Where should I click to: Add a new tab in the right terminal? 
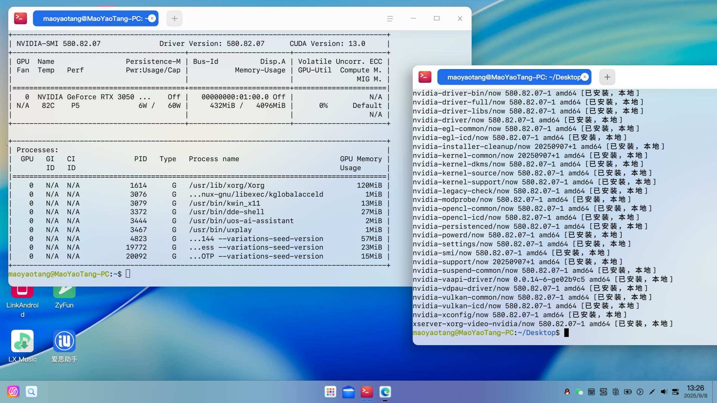point(607,77)
